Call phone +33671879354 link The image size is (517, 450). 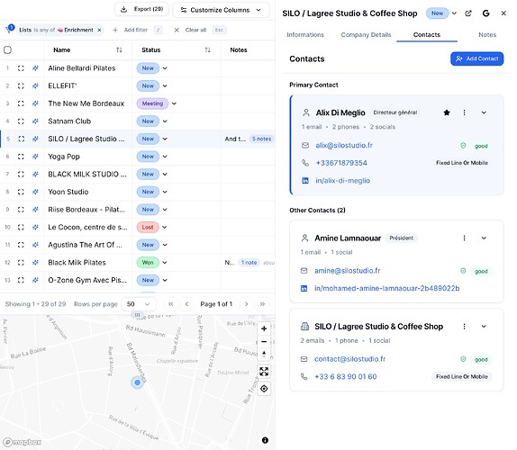click(x=341, y=163)
